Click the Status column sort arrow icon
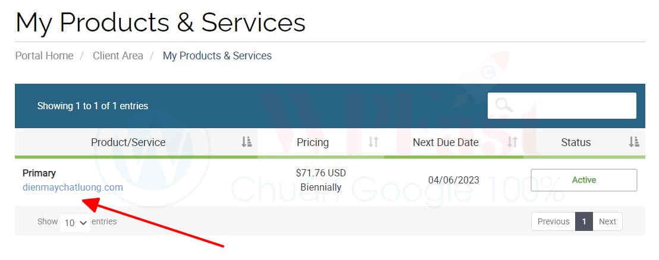 click(x=634, y=142)
